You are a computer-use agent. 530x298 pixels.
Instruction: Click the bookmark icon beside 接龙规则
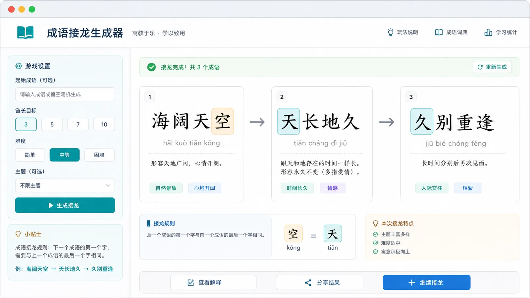(x=148, y=224)
